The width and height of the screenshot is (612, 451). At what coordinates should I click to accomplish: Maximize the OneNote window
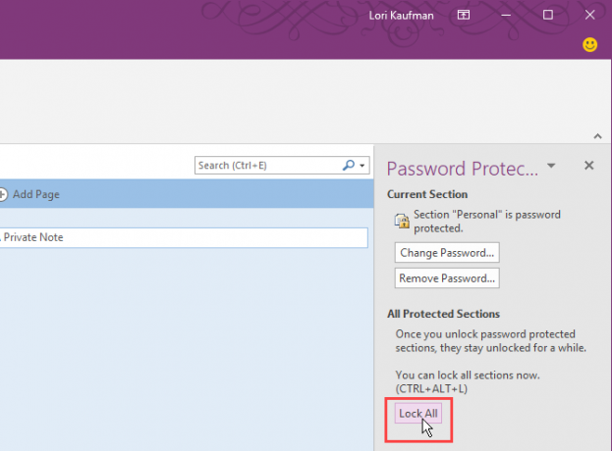pos(548,15)
